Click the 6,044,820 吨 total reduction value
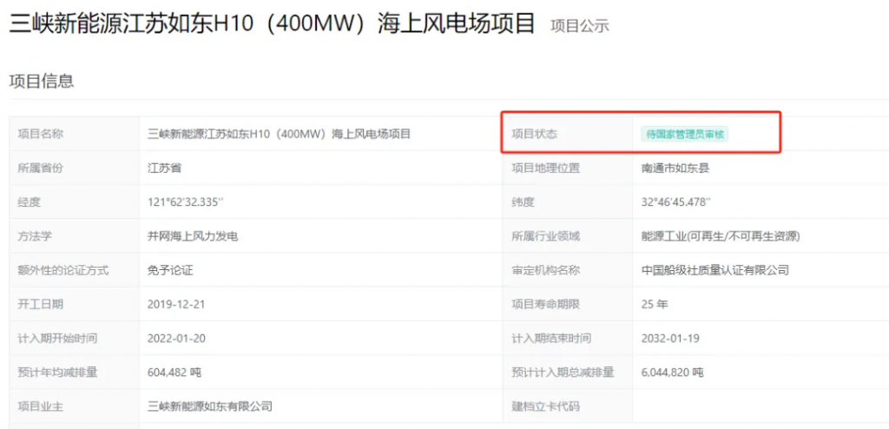The height and width of the screenshot is (429, 889). [x=672, y=372]
